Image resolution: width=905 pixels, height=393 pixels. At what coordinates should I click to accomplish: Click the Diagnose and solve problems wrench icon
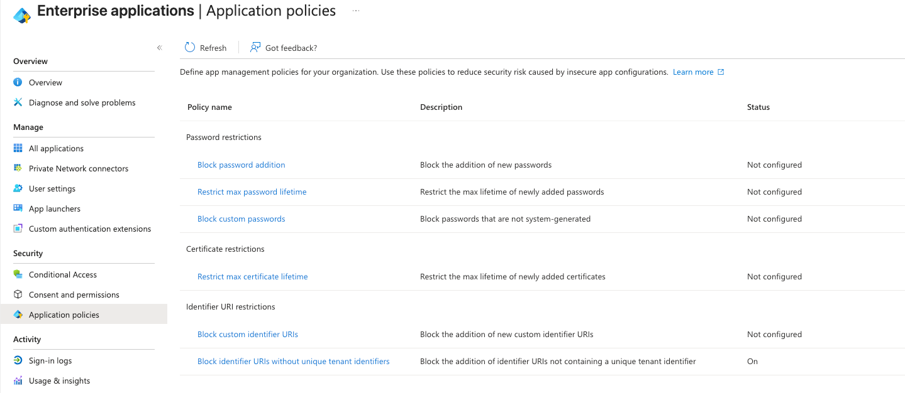click(x=18, y=102)
